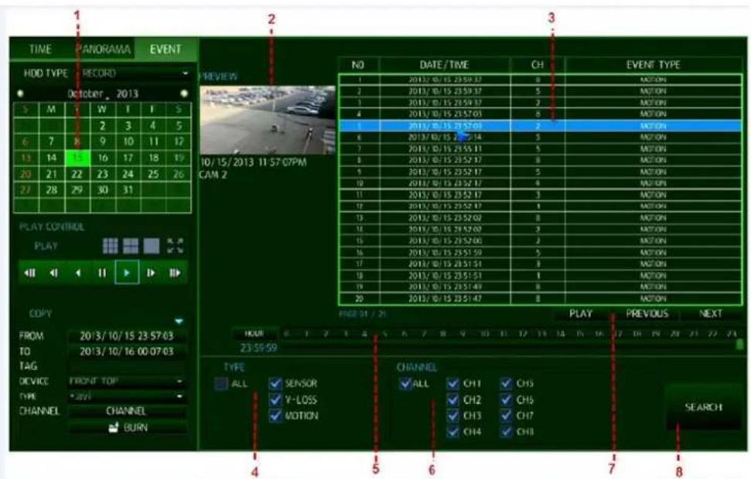
Task: Toggle the MOTION event type checkbox
Action: 275,416
